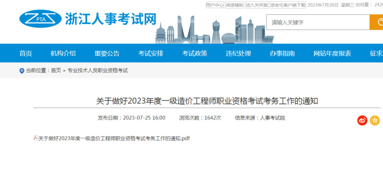383x171 pixels.
Task: Click the article title heading
Action: click(x=207, y=101)
